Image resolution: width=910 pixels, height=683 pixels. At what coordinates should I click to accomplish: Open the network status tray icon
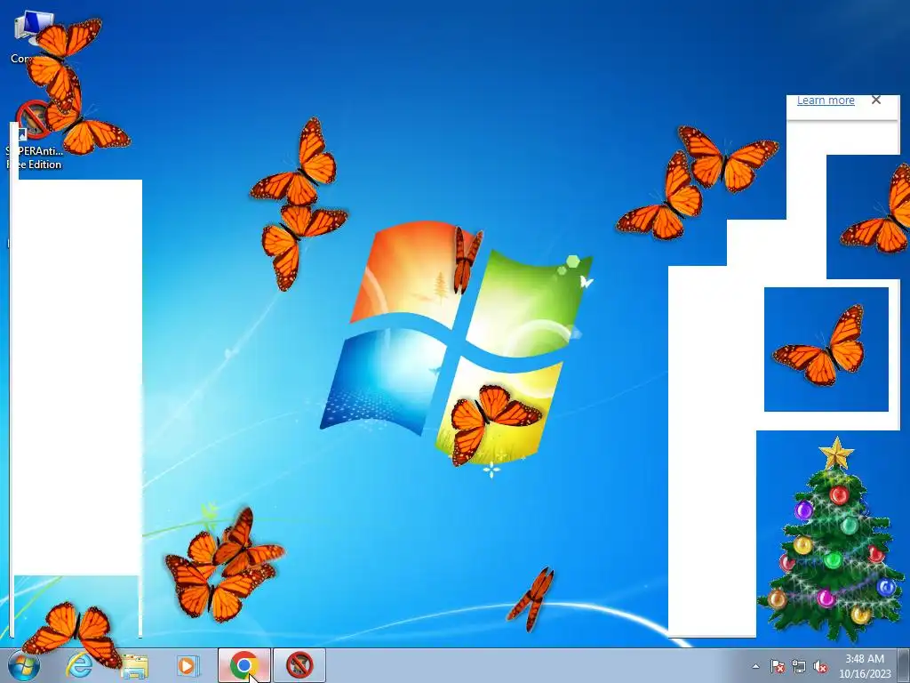tap(799, 666)
